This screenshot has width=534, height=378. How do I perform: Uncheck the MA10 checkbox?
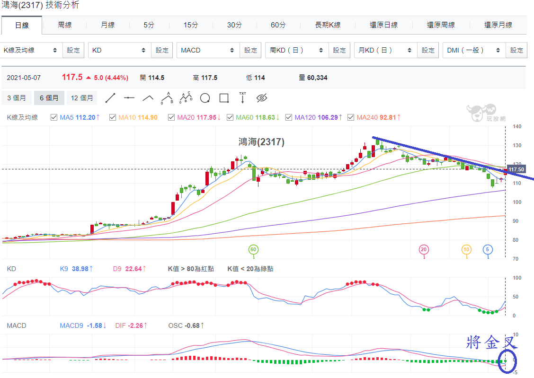tap(112, 117)
